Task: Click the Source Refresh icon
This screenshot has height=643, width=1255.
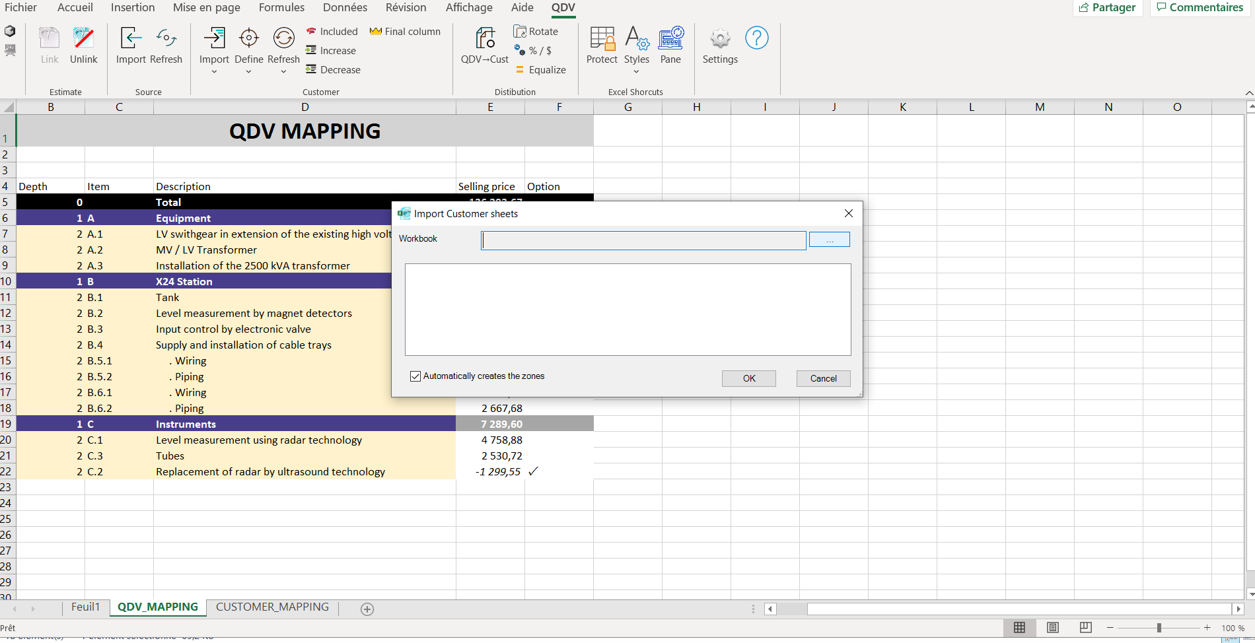Action: 166,38
